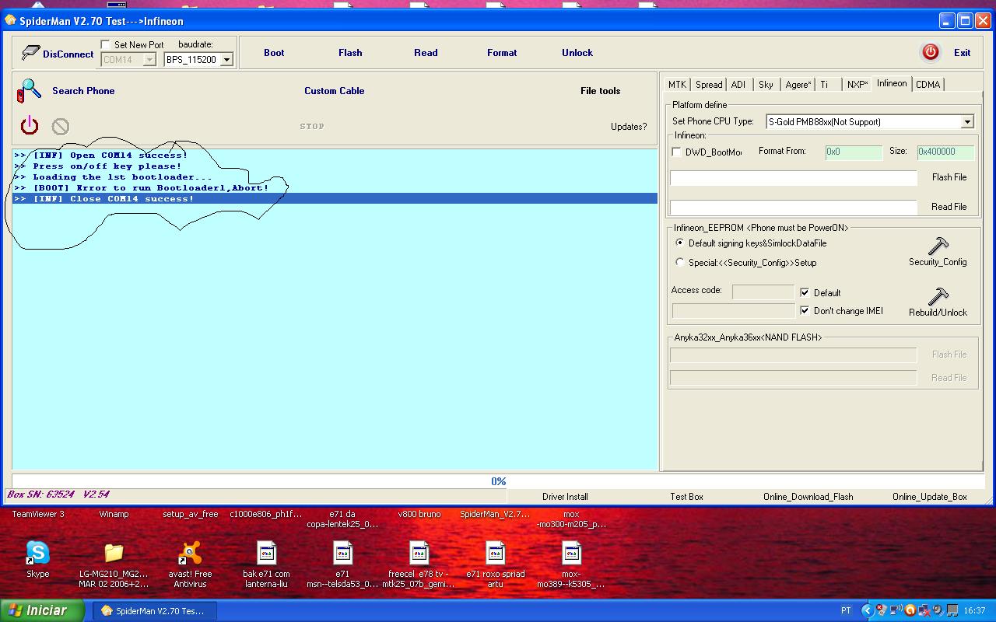996x622 pixels.
Task: Switch to the Spread tab
Action: tap(709, 85)
